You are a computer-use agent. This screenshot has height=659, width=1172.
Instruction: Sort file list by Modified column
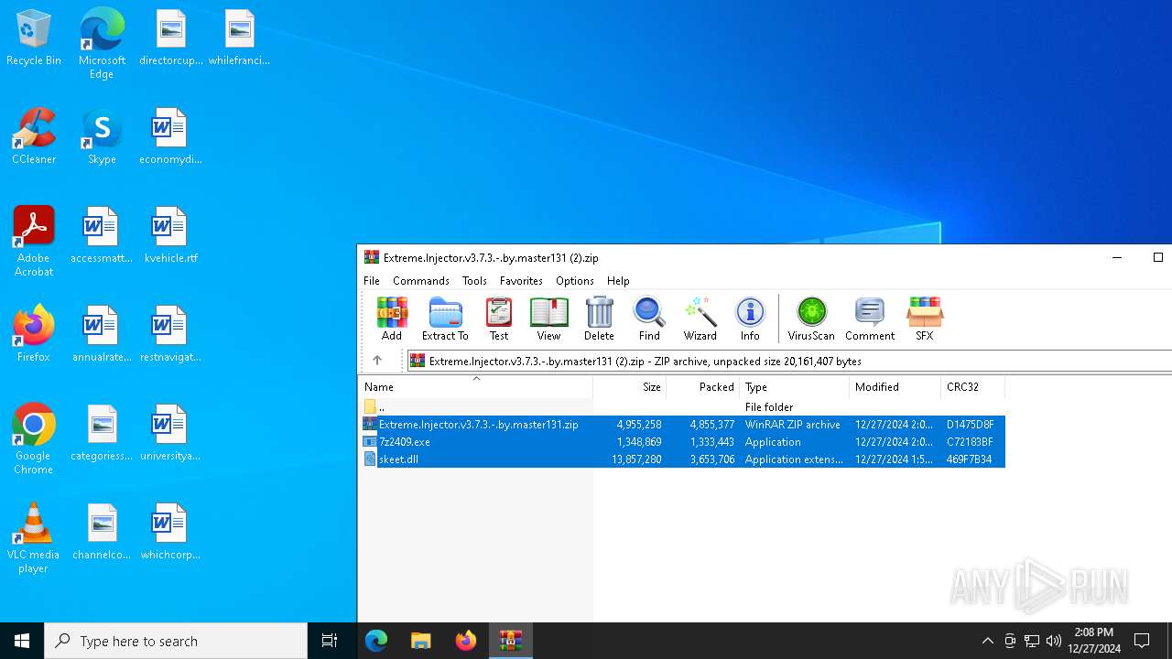[895, 387]
